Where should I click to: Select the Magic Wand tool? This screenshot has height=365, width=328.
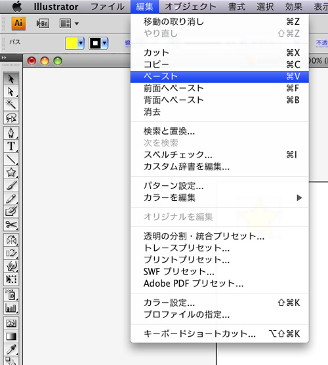[x=11, y=104]
